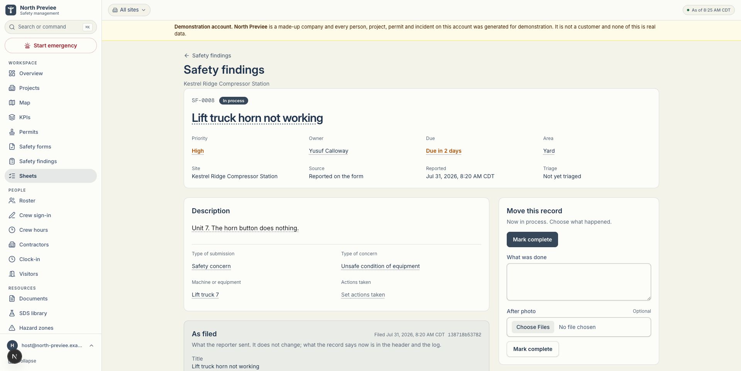Click the outlined Mark complete button

pyautogui.click(x=533, y=349)
